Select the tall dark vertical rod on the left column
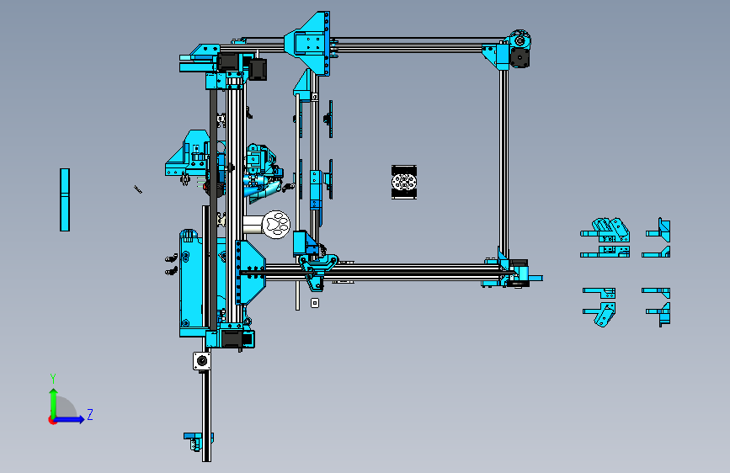The width and height of the screenshot is (730, 473). pos(213,210)
